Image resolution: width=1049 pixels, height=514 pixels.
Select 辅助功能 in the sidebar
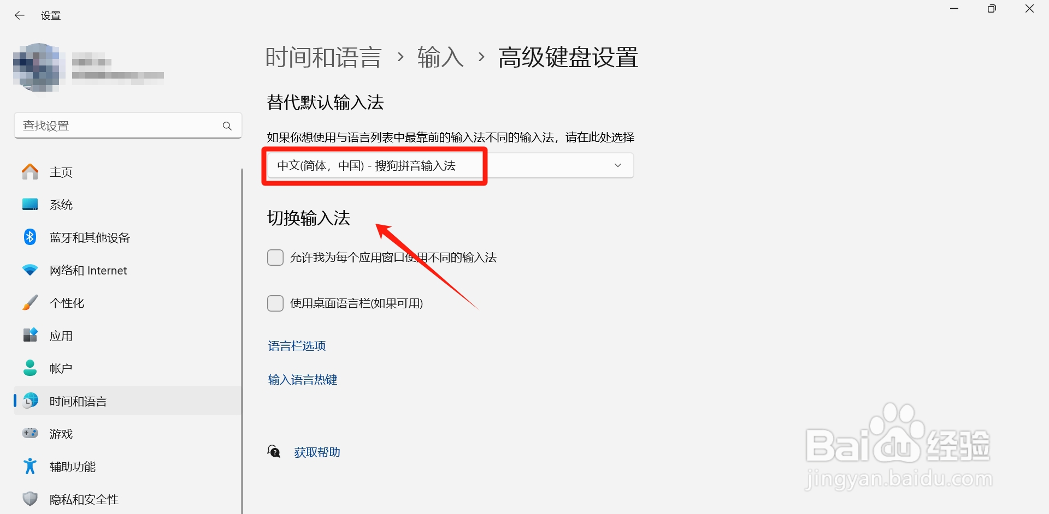72,466
